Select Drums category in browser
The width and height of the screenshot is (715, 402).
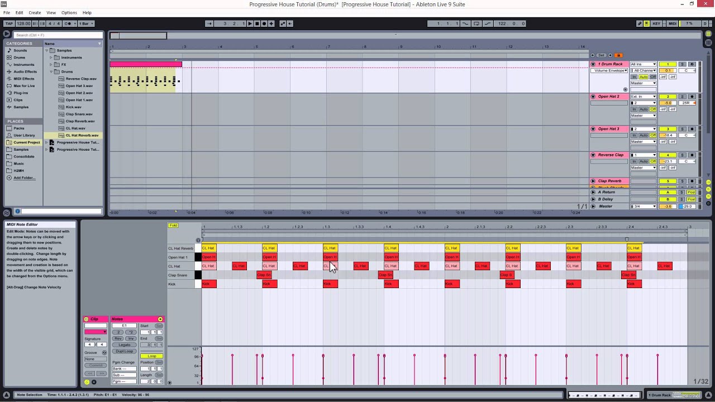20,58
